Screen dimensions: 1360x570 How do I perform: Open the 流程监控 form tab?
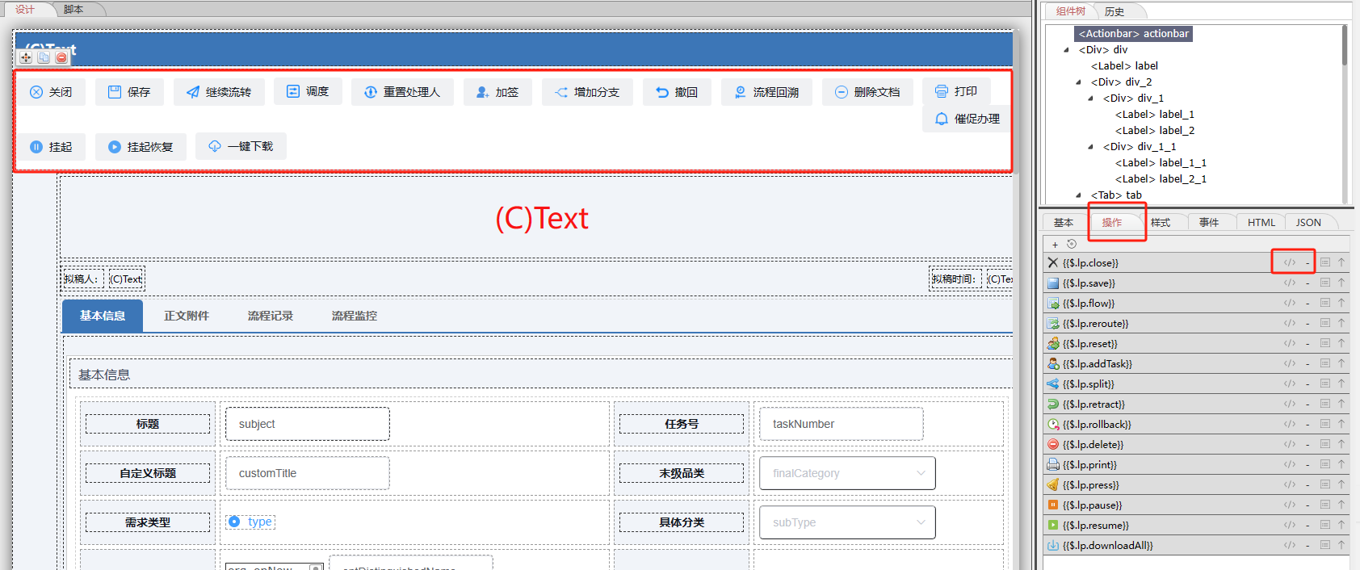(x=355, y=316)
